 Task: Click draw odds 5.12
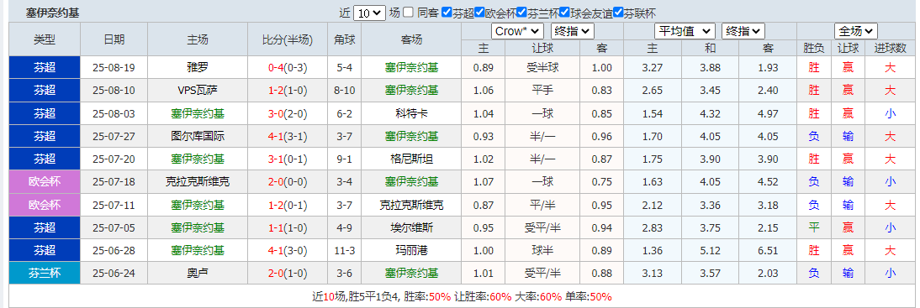tap(710, 251)
